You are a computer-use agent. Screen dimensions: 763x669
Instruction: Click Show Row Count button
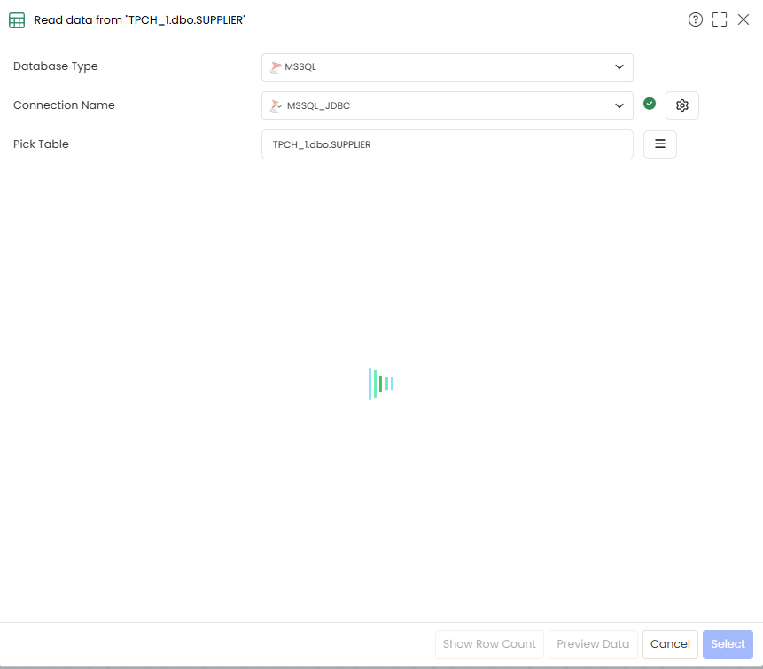coord(489,644)
